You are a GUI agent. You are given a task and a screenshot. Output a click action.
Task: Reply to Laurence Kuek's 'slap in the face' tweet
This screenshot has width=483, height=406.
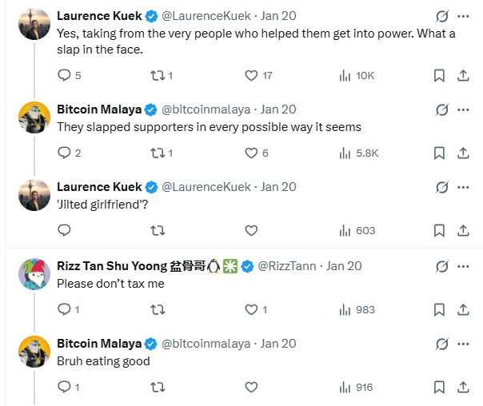coord(66,75)
